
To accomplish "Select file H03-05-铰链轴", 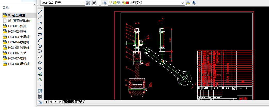I will click(19, 48).
